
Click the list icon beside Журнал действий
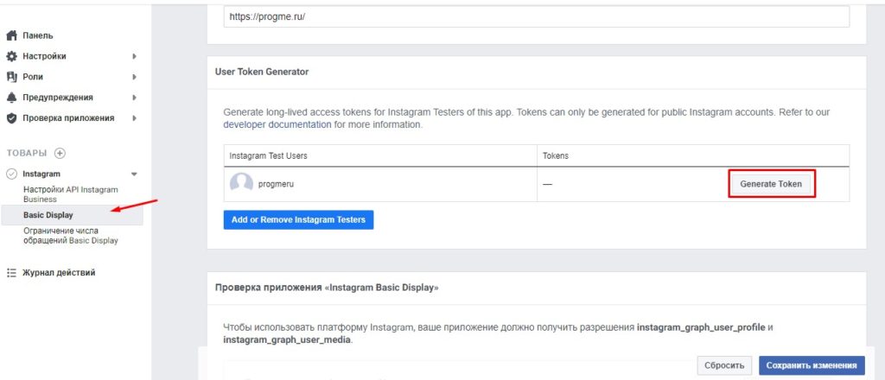11,273
